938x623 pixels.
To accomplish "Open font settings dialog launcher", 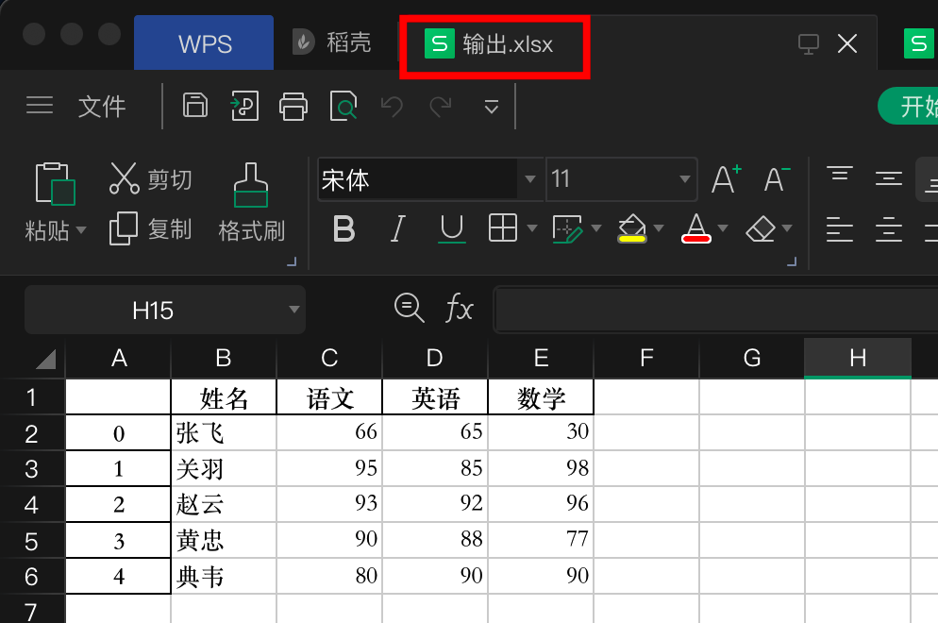I will point(792,261).
